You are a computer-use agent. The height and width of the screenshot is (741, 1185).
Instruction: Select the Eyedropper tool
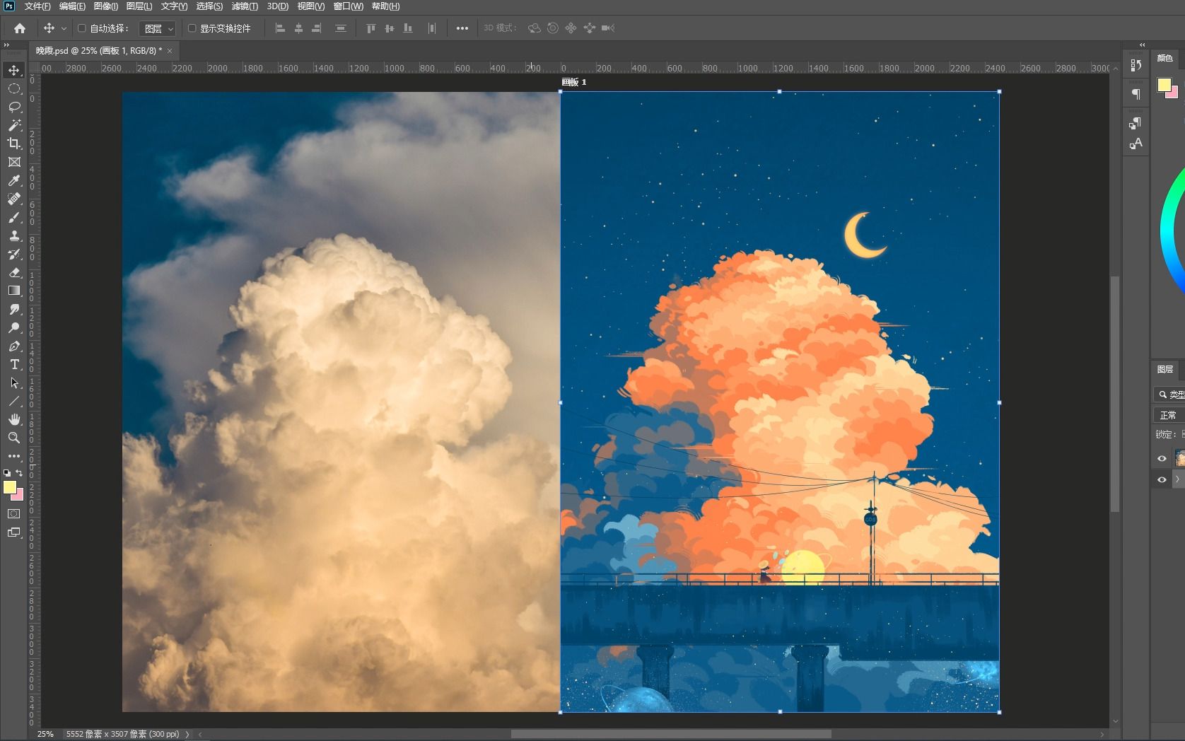click(14, 180)
